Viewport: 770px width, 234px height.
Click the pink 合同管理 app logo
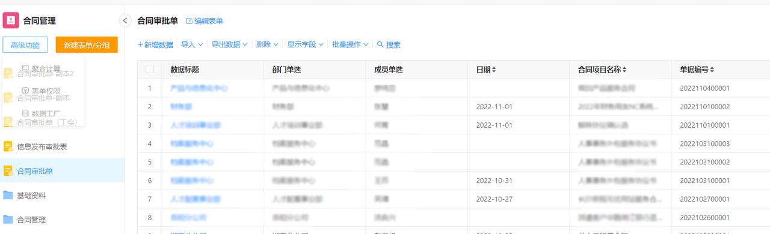(11, 20)
